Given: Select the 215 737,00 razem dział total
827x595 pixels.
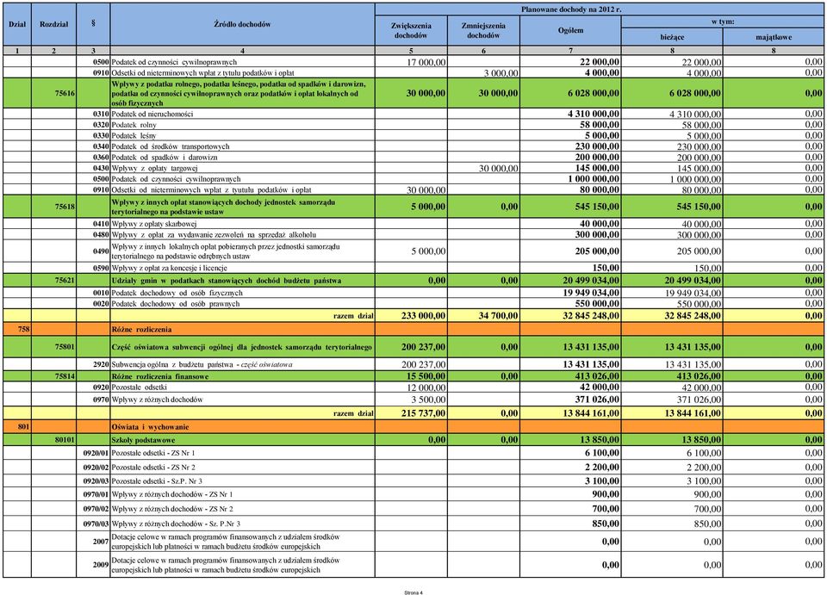Looking at the screenshot, I should (423, 413).
